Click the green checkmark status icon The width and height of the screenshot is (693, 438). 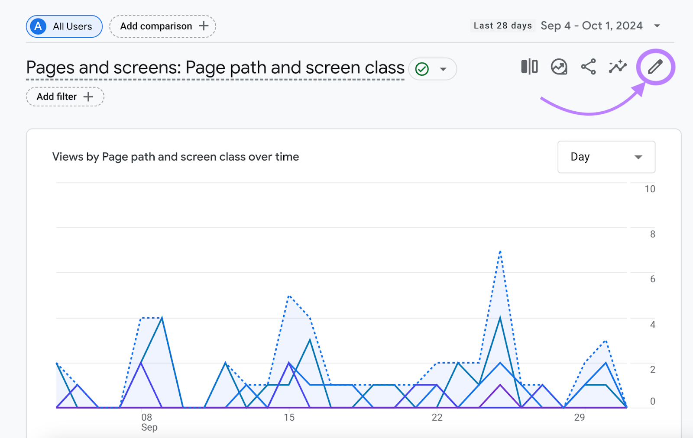(x=422, y=69)
